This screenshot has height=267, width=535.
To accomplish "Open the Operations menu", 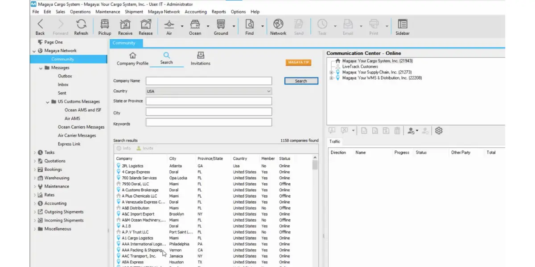I will tap(80, 12).
